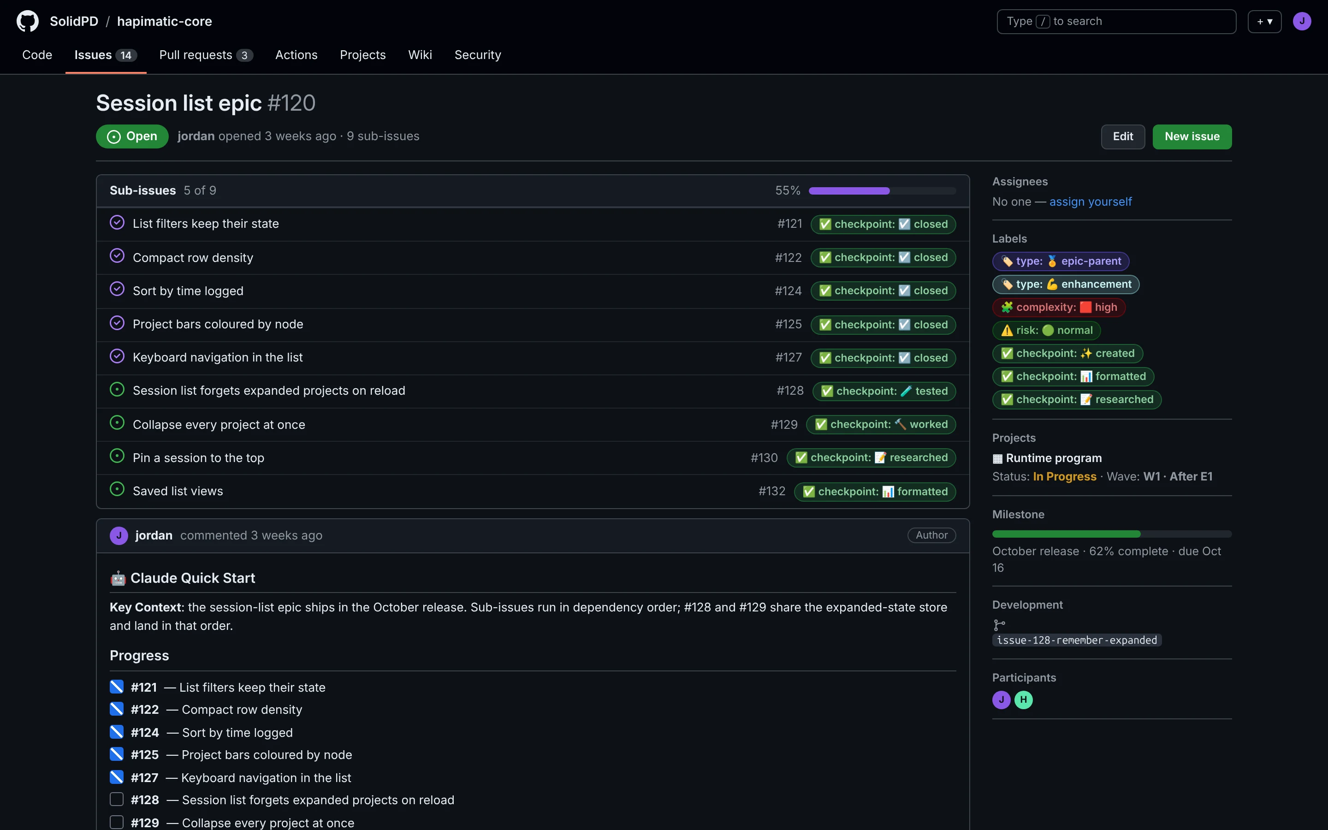
Task: Toggle the checked #124 progress checkbox
Action: click(116, 732)
